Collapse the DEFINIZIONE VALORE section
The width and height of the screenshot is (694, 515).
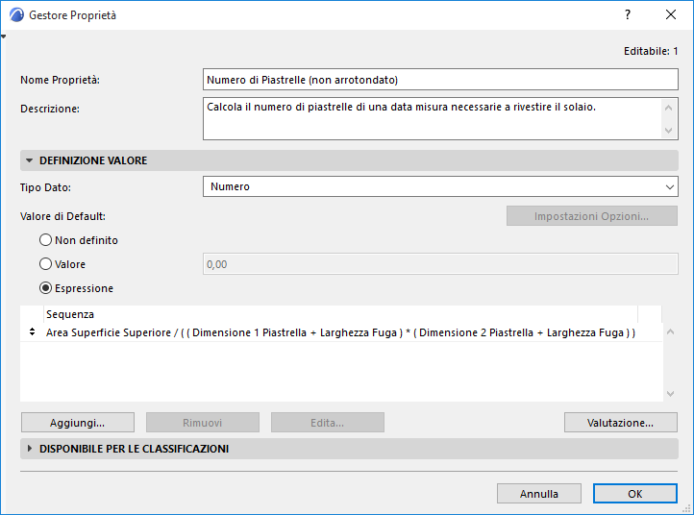tap(29, 160)
